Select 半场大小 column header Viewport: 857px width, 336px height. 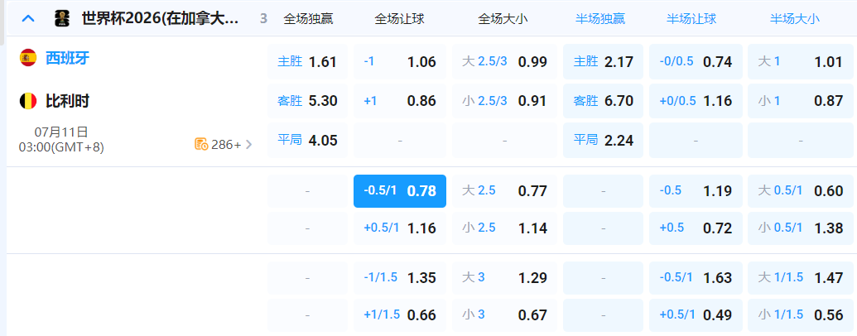[x=795, y=19]
